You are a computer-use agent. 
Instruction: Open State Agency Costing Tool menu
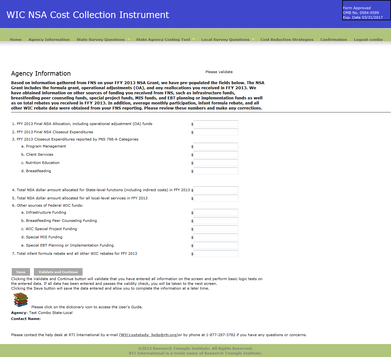click(x=163, y=40)
